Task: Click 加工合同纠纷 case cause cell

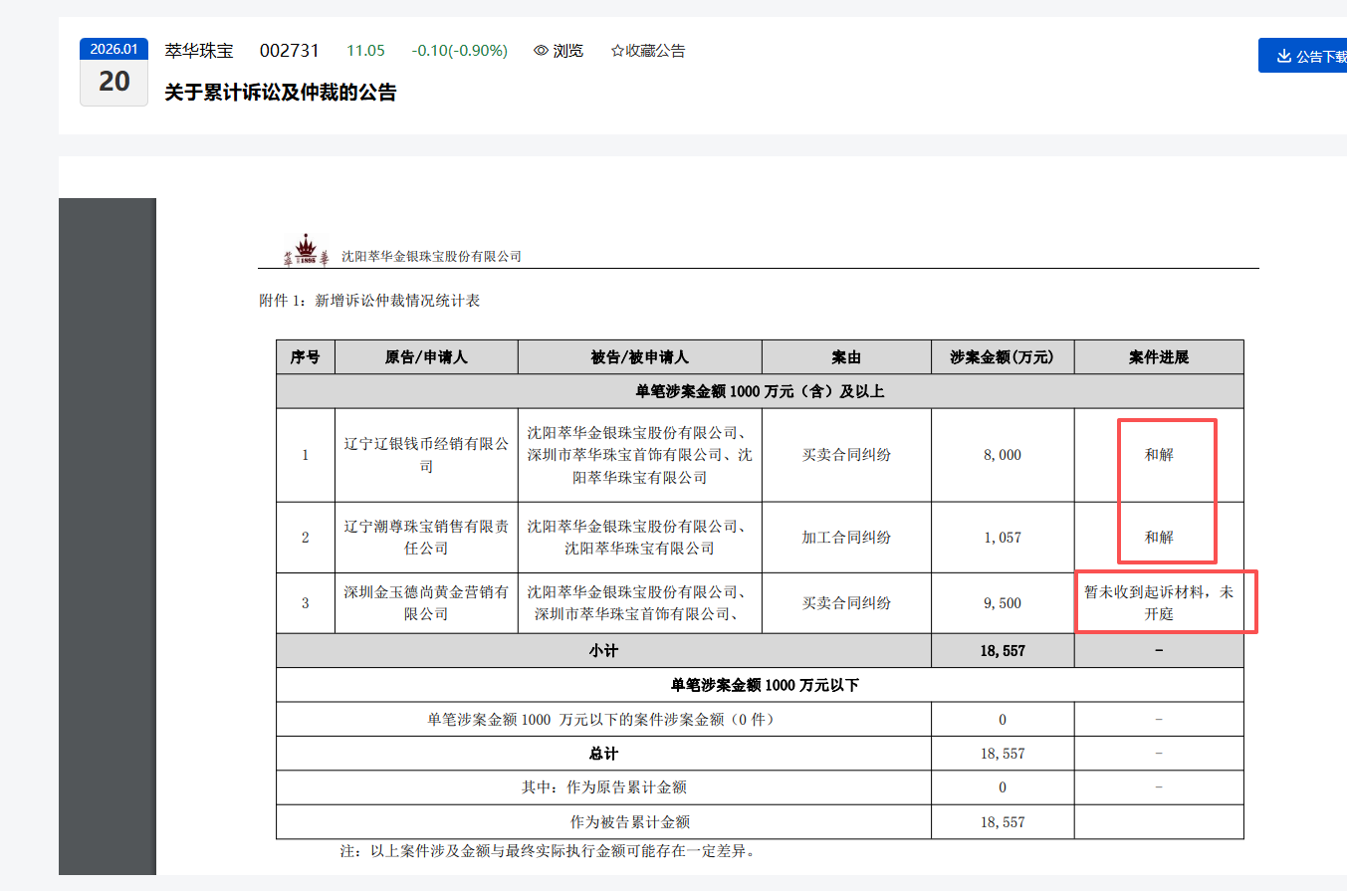Action: tap(846, 538)
